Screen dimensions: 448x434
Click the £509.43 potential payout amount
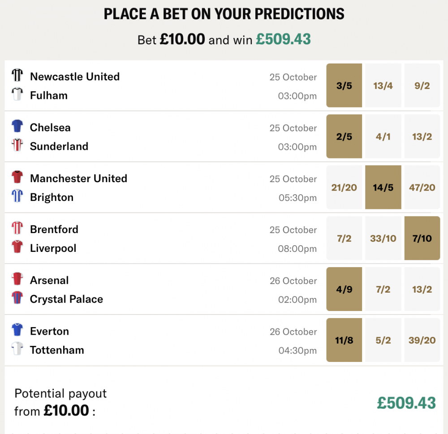click(406, 403)
